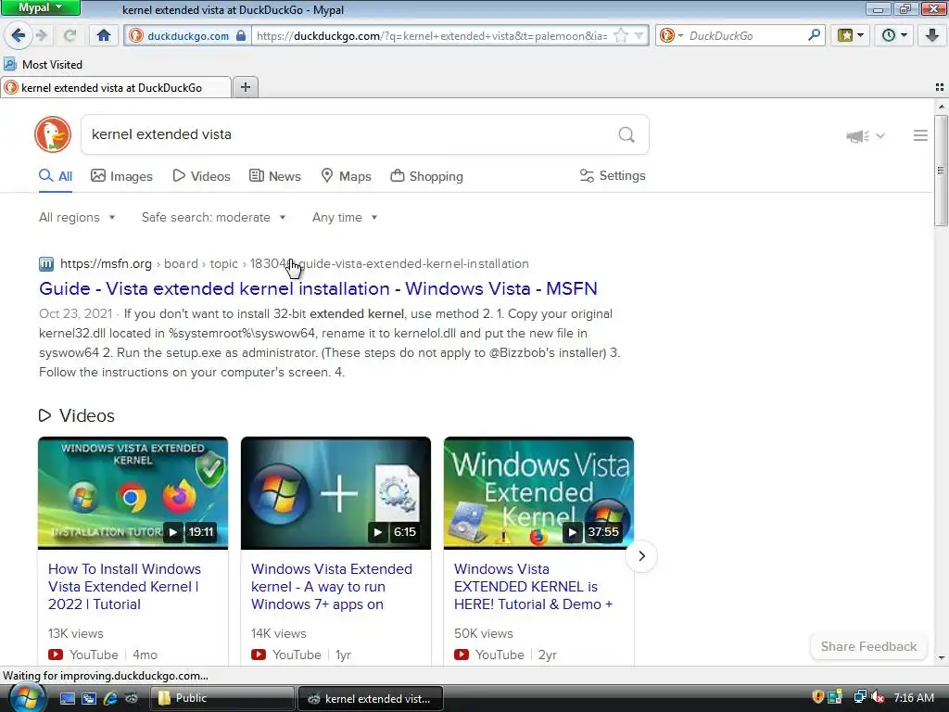Click the padlock site identity icon
The image size is (949, 712).
pos(241,36)
